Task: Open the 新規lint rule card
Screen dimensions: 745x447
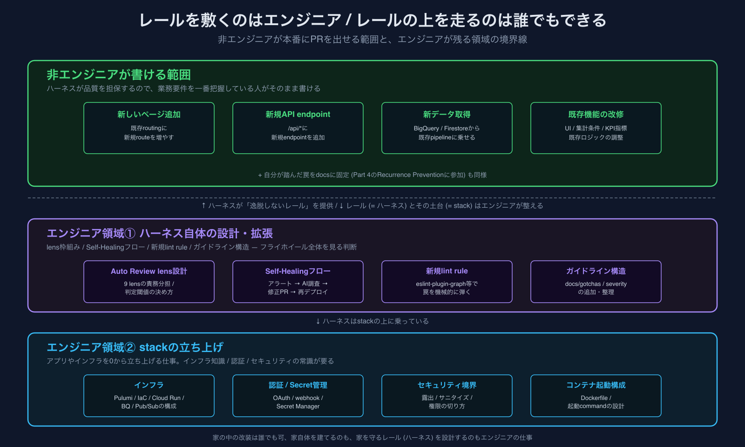Action: 447,282
